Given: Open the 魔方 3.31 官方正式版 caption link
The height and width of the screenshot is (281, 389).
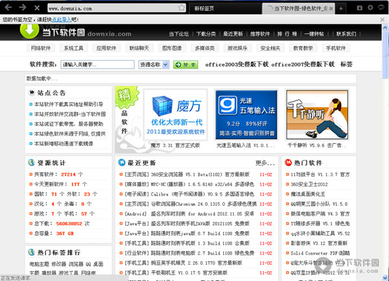Looking at the screenshot, I should point(175,145).
